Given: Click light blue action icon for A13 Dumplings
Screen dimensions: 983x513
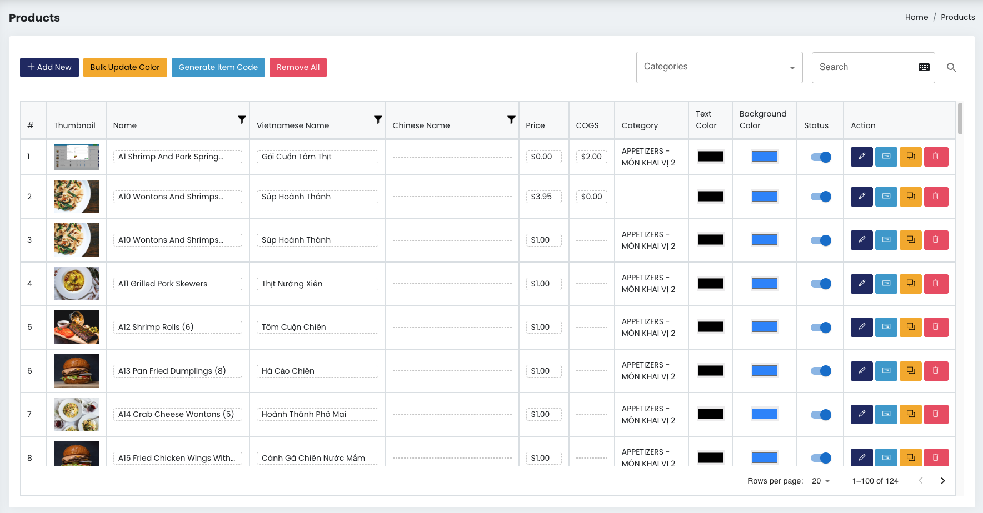Looking at the screenshot, I should click(886, 371).
